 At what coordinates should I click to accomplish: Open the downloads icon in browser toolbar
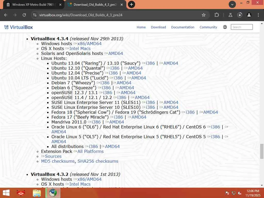pyautogui.click(x=240, y=15)
